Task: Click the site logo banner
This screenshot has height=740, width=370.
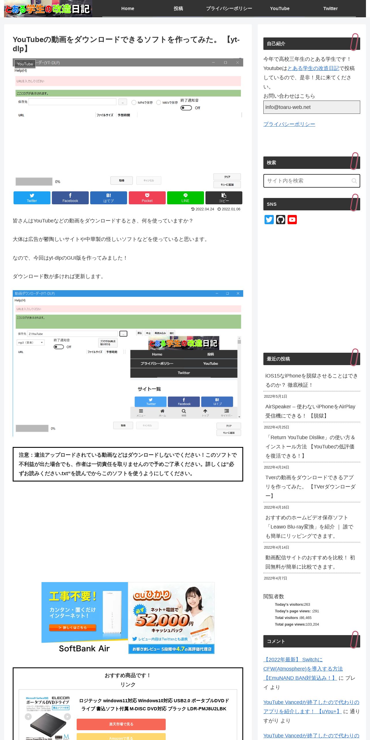Action: [x=48, y=9]
